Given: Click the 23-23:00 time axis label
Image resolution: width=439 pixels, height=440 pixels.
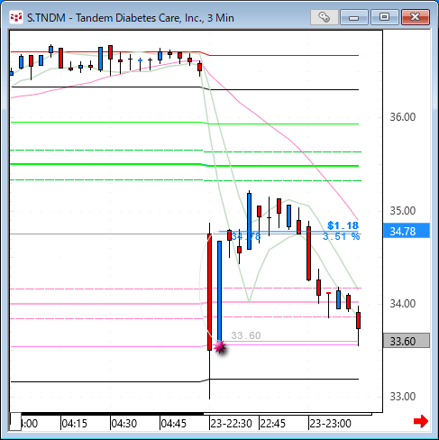Looking at the screenshot, I should [330, 424].
